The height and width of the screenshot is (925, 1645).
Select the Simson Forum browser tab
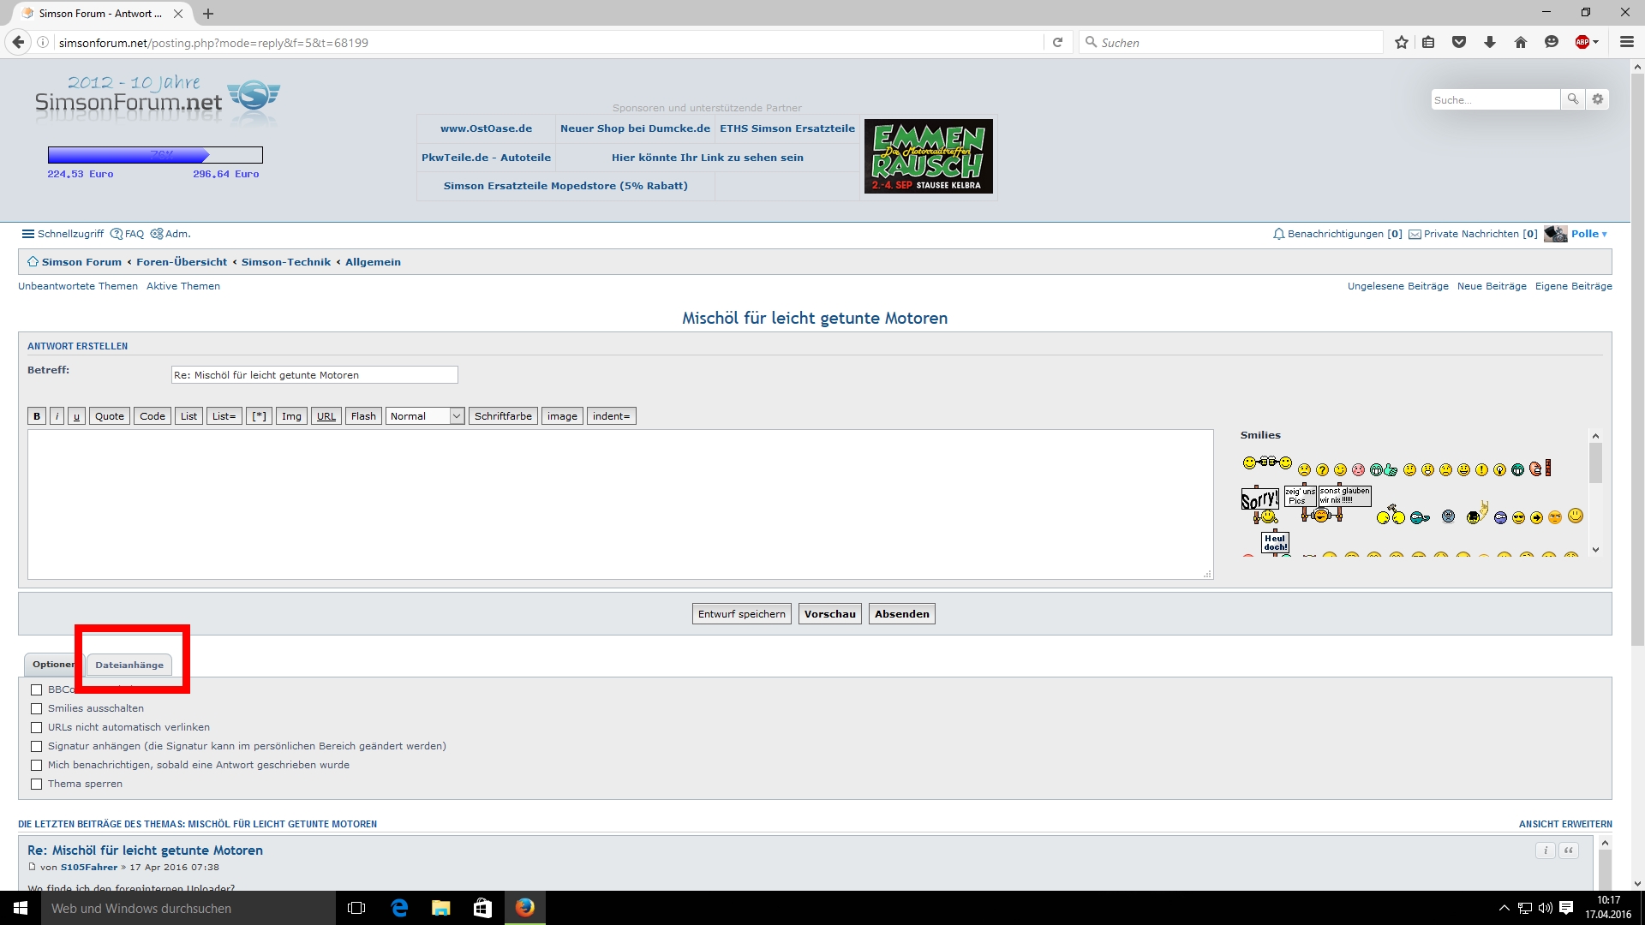(x=101, y=13)
